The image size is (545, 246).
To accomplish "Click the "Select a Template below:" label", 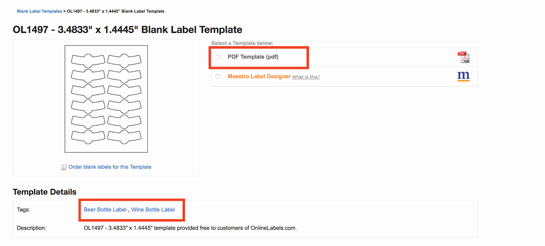I will (x=242, y=43).
